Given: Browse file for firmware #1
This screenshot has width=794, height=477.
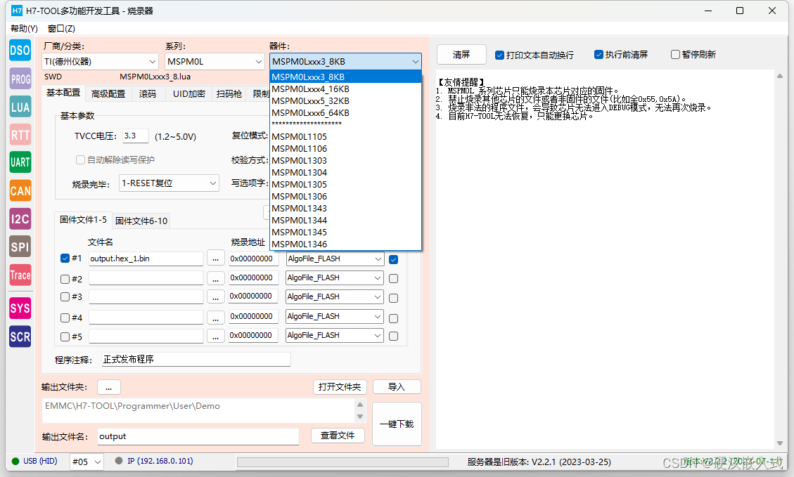Looking at the screenshot, I should tap(216, 259).
